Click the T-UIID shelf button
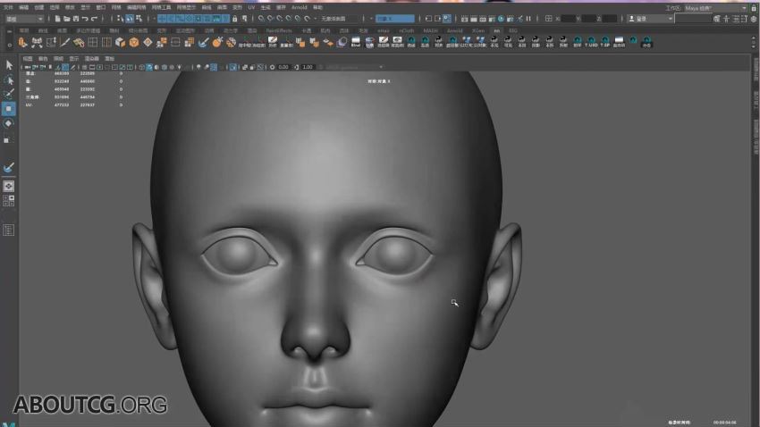Image resolution: width=760 pixels, height=427 pixels. (590, 41)
